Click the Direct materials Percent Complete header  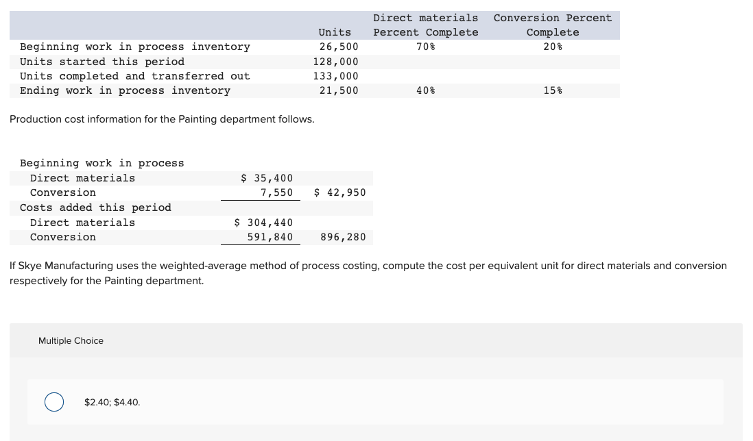click(x=425, y=25)
